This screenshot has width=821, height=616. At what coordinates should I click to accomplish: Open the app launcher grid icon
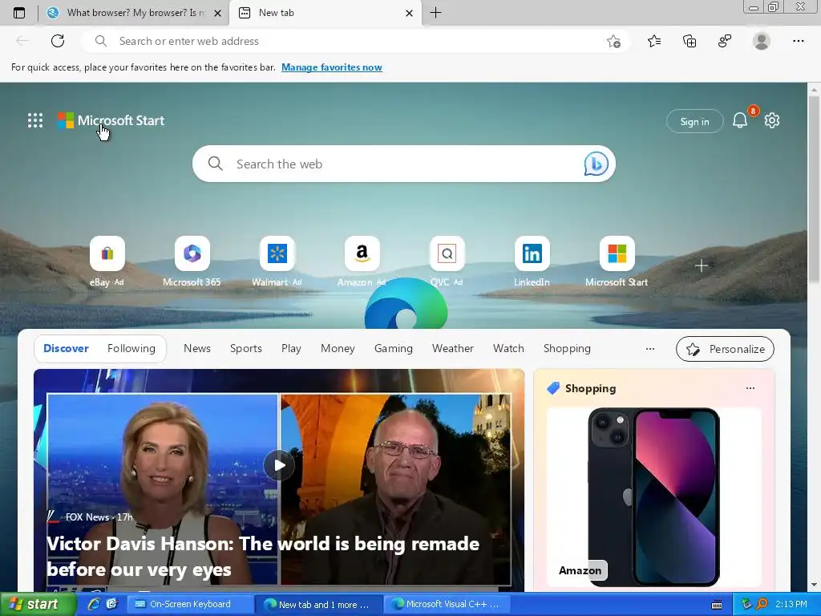[x=35, y=120]
